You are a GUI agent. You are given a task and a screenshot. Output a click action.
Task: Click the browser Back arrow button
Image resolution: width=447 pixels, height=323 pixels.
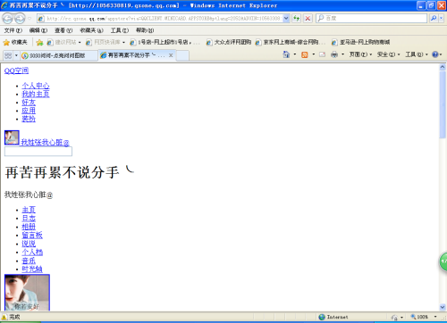click(8, 19)
